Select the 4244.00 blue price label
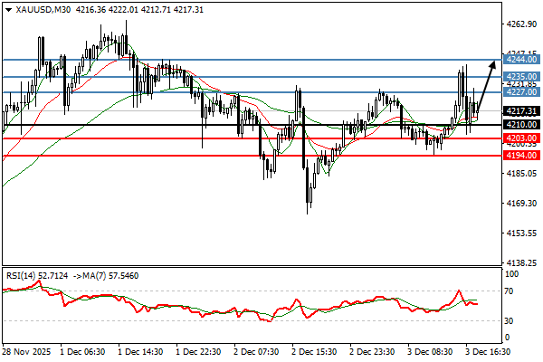 [522, 60]
